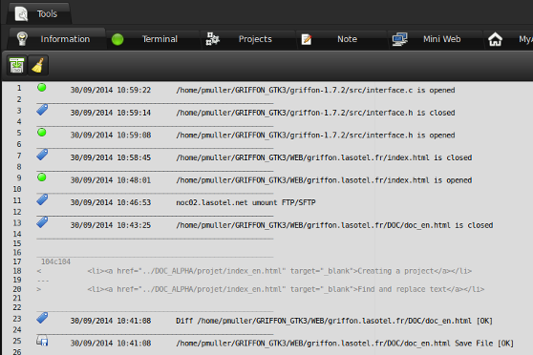533x355 pixels.
Task: Click blue tag beside index.html closed entry
Action: pos(42,155)
